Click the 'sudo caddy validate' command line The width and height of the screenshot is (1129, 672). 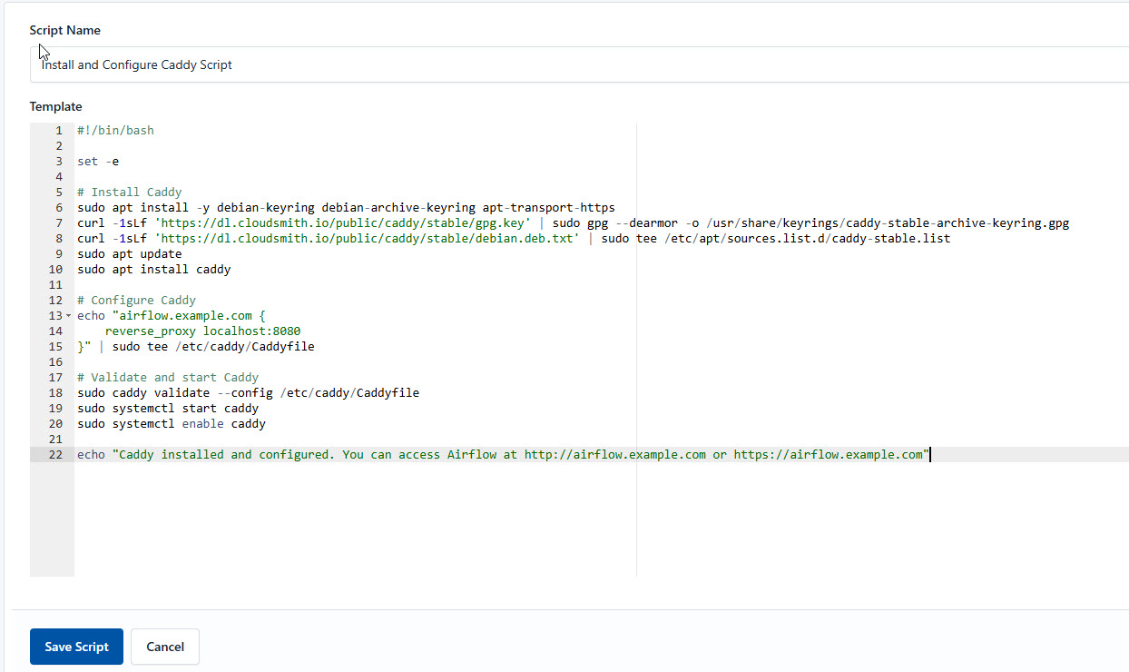pyautogui.click(x=182, y=392)
